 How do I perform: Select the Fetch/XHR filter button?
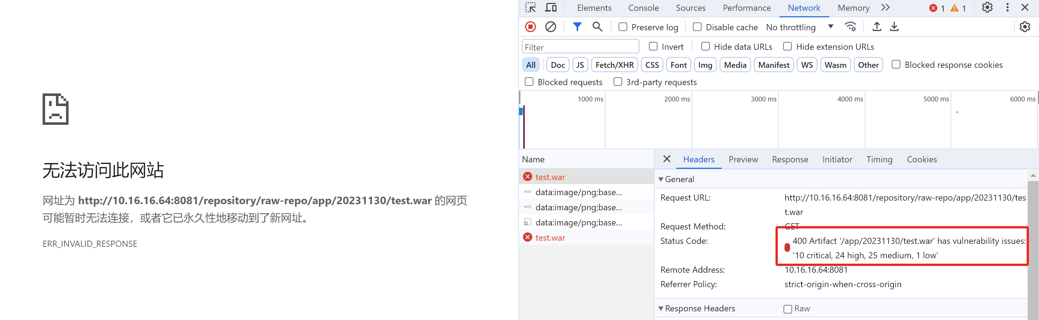click(x=614, y=65)
